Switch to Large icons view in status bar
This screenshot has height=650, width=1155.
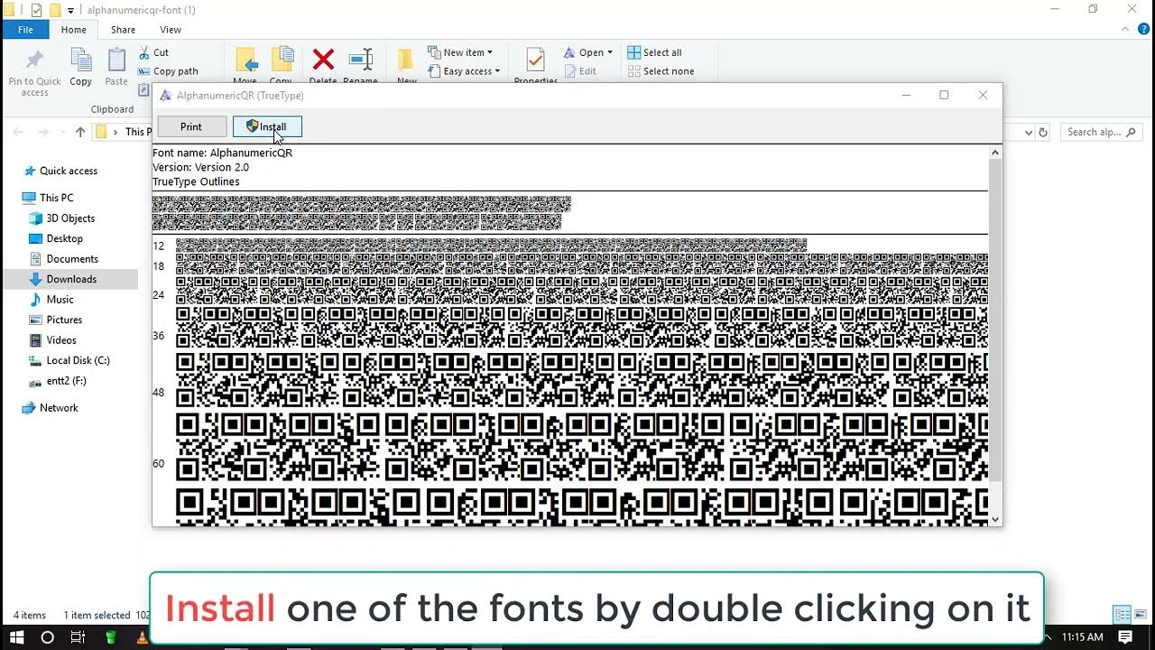point(1139,615)
